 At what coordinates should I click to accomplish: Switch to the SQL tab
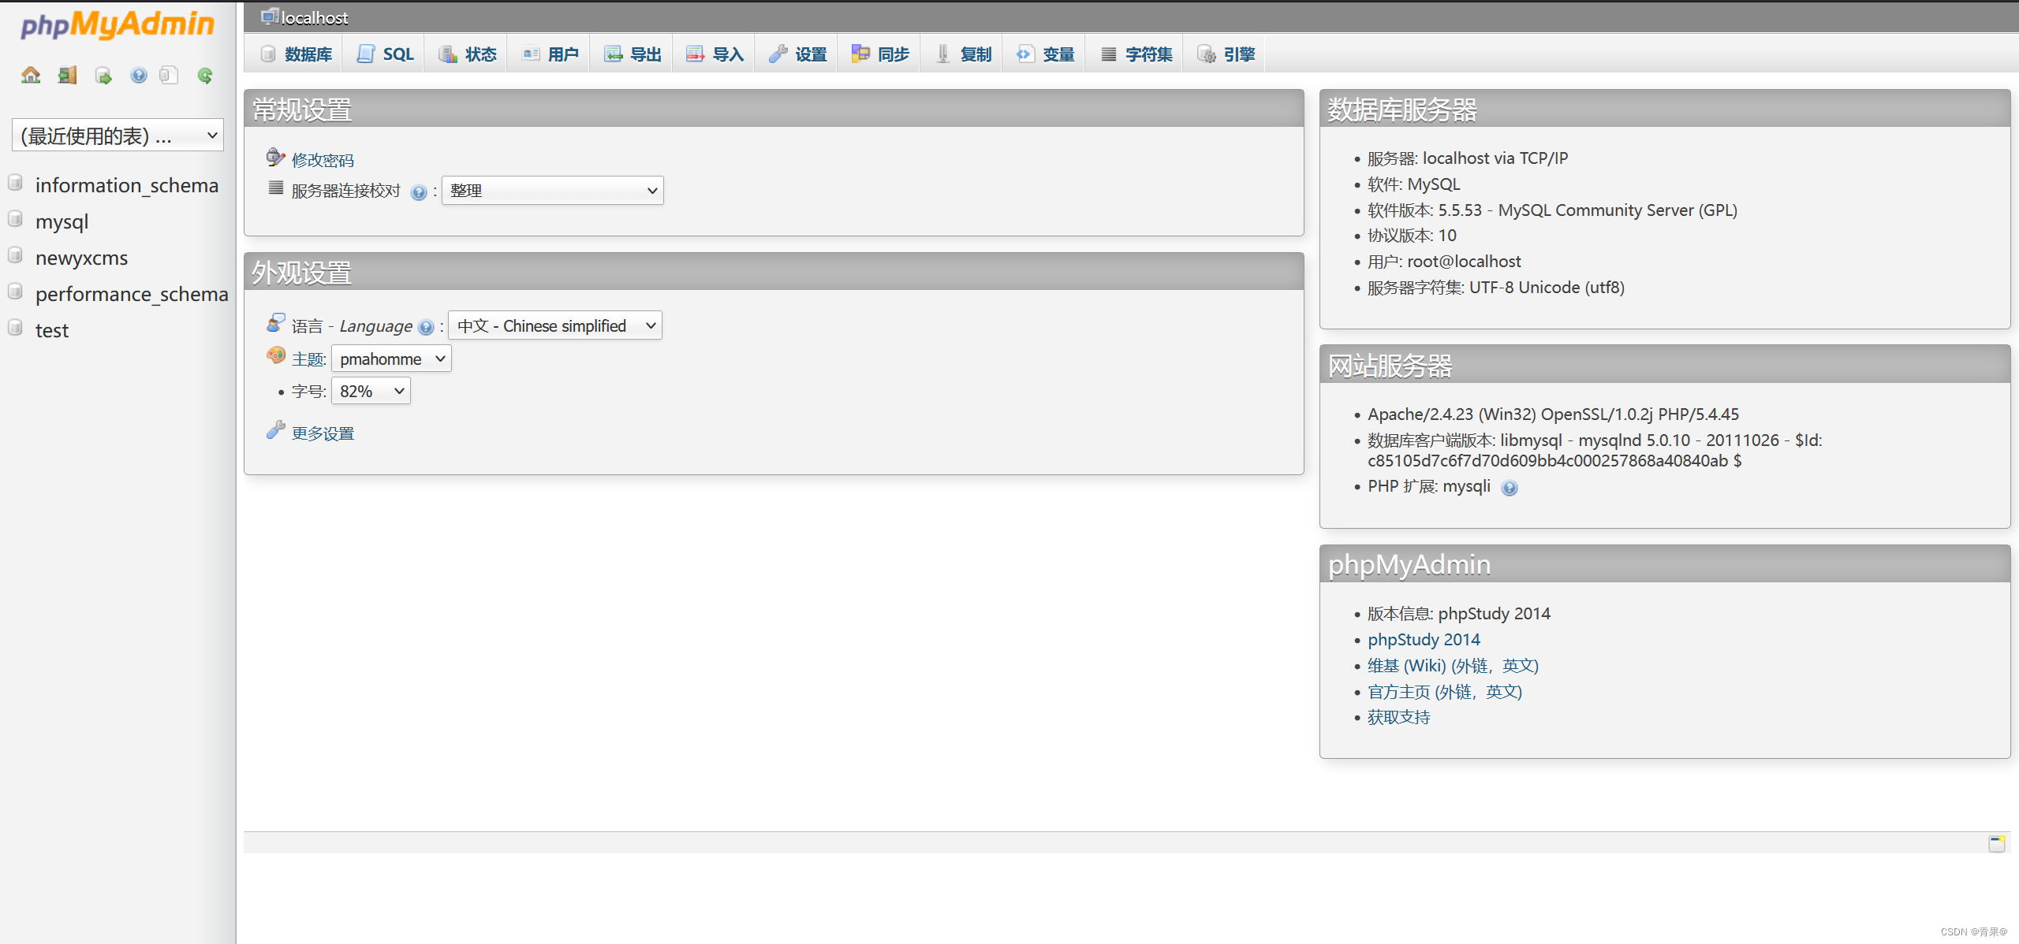(386, 54)
